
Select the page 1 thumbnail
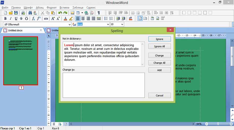point(21,61)
